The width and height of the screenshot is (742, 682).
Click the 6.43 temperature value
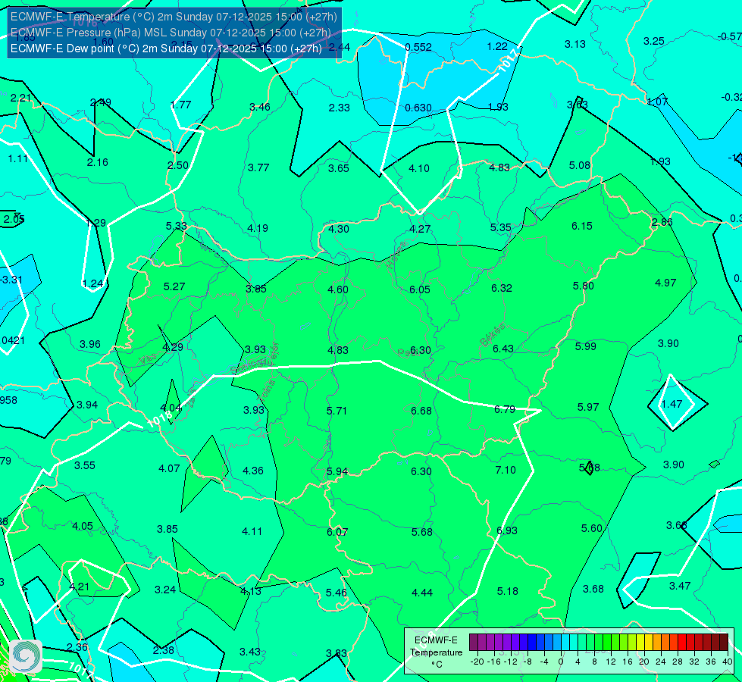point(503,349)
